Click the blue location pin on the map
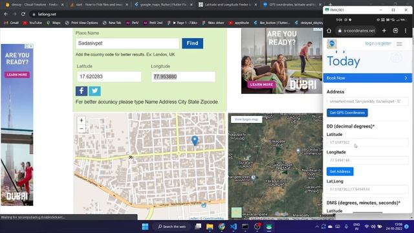This screenshot has width=414, height=233. click(x=195, y=140)
